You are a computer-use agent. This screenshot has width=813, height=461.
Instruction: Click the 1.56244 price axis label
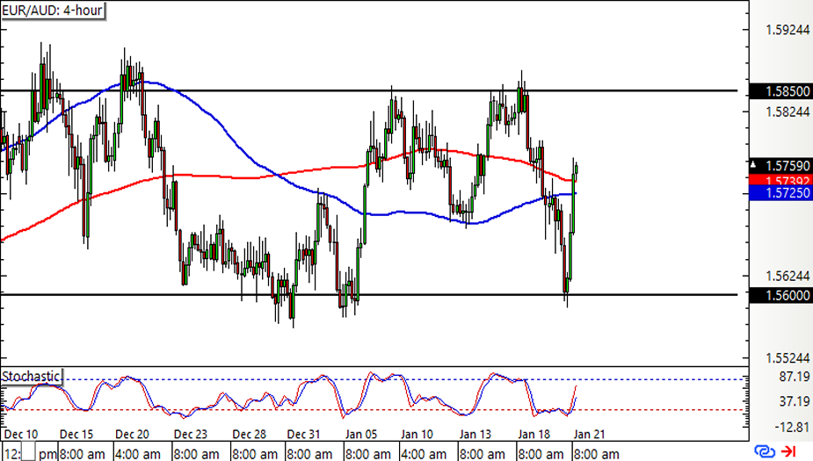(788, 276)
